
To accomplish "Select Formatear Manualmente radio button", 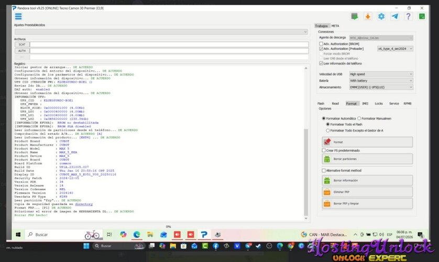I will [359, 118].
